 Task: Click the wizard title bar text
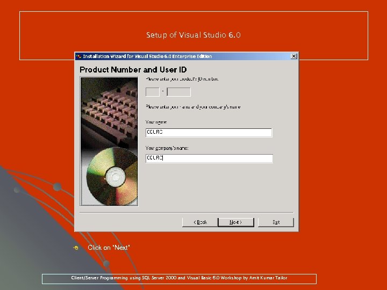point(147,56)
